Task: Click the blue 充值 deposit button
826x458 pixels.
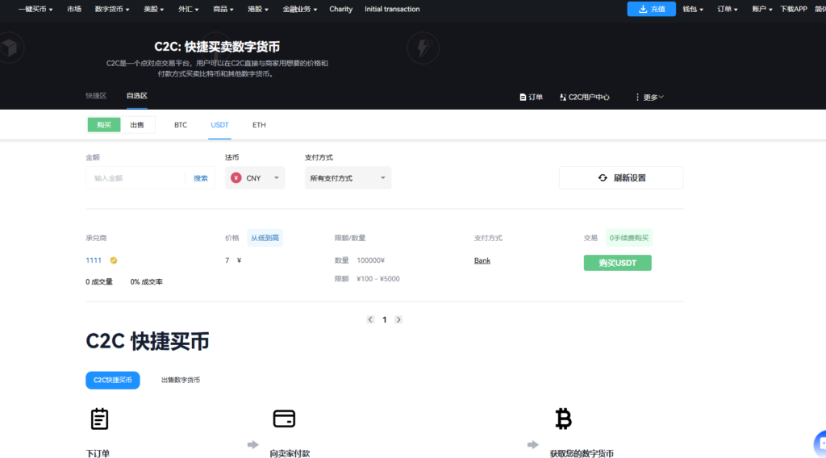Action: [x=651, y=9]
